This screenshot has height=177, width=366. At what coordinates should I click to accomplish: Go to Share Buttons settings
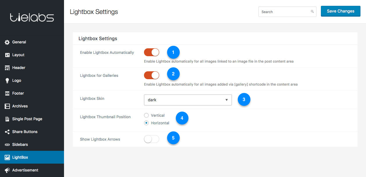click(x=32, y=132)
